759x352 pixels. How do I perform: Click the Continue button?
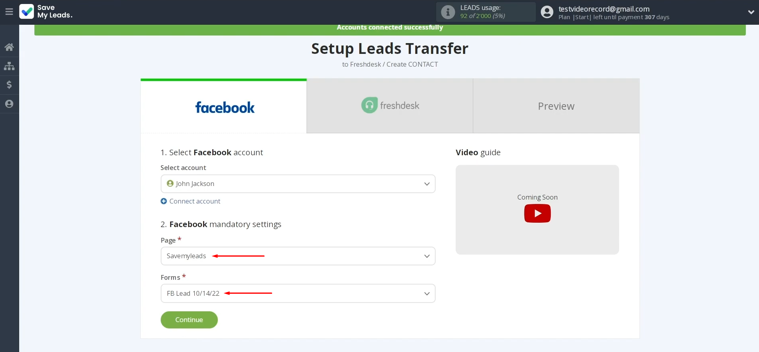click(x=189, y=320)
